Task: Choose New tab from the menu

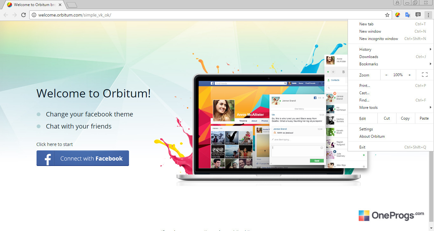Action: point(391,24)
